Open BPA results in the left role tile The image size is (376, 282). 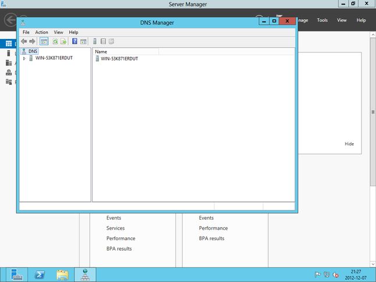pos(119,249)
